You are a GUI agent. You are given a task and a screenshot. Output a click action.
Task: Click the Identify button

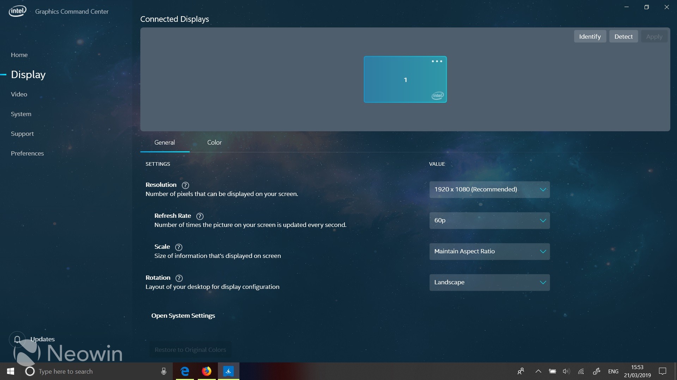pos(590,36)
